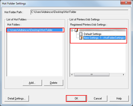The height and width of the screenshot is (106, 133).
Task: Click empty area of Hot Folders list
Action: [x=35, y=54]
